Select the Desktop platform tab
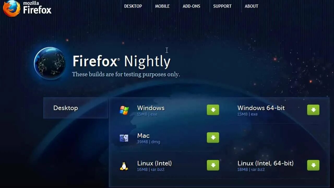 pyautogui.click(x=76, y=108)
